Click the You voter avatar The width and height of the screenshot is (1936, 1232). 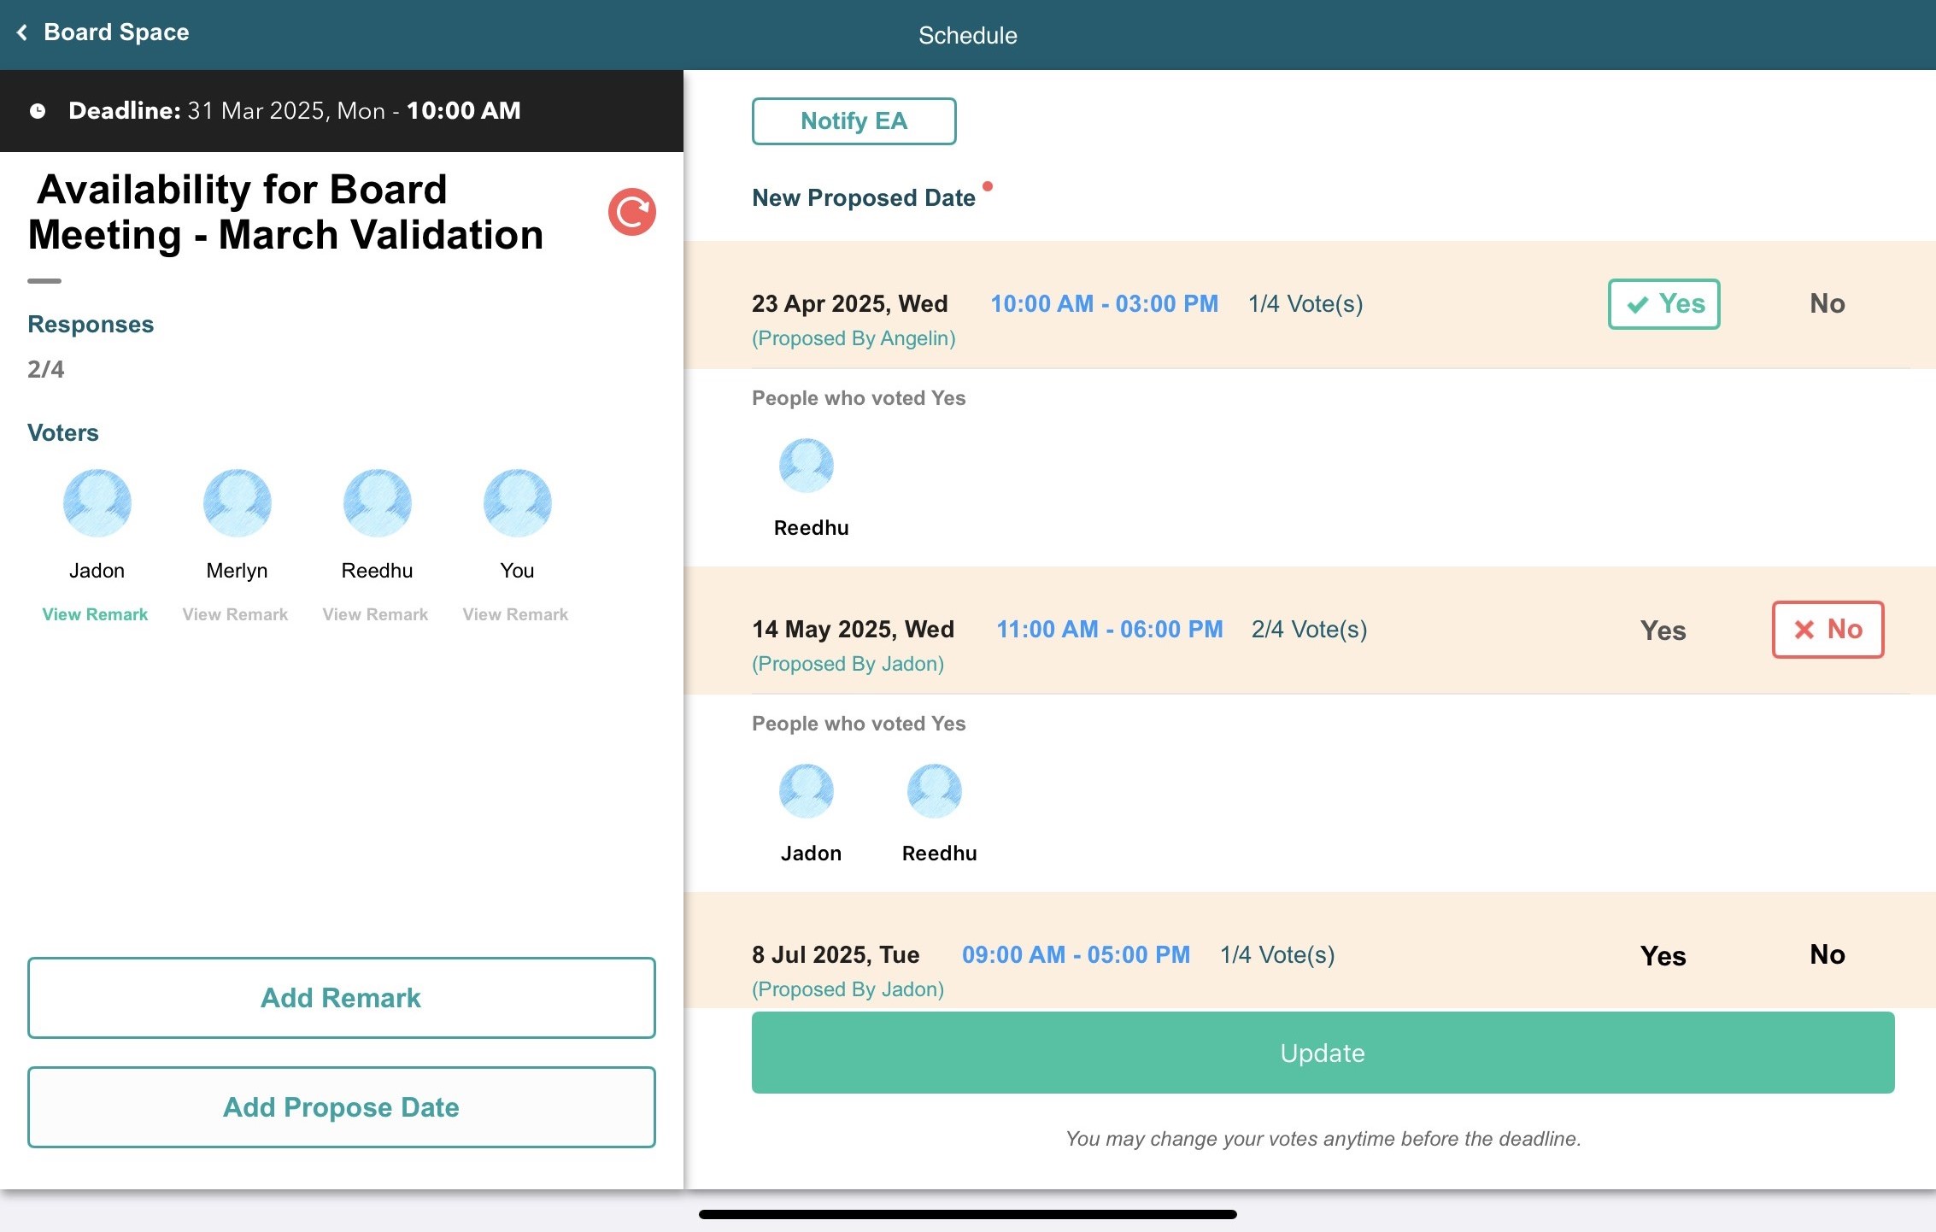[x=517, y=502]
